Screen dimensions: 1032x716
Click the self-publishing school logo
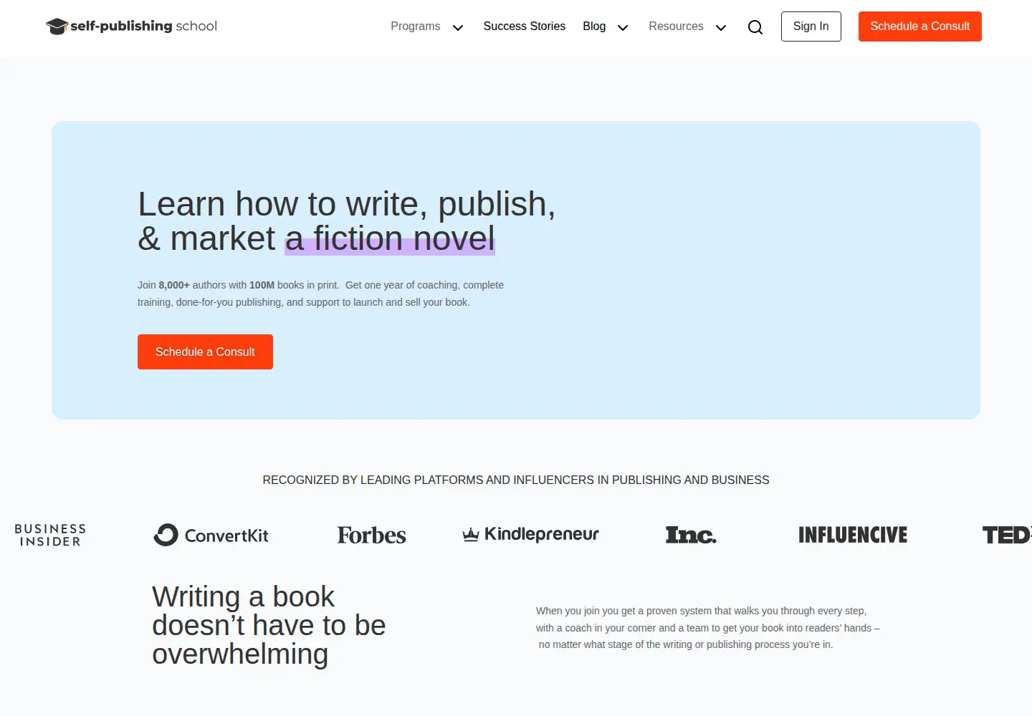coord(131,26)
